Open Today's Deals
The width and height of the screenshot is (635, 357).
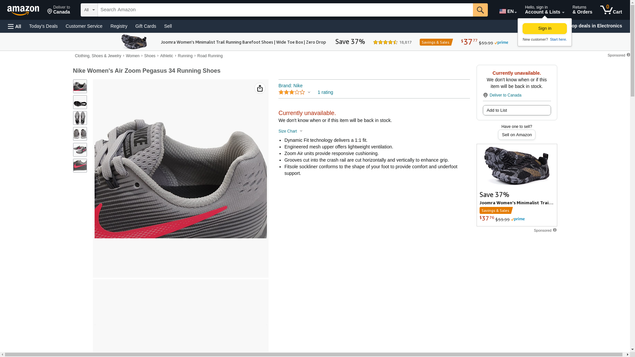(x=43, y=26)
